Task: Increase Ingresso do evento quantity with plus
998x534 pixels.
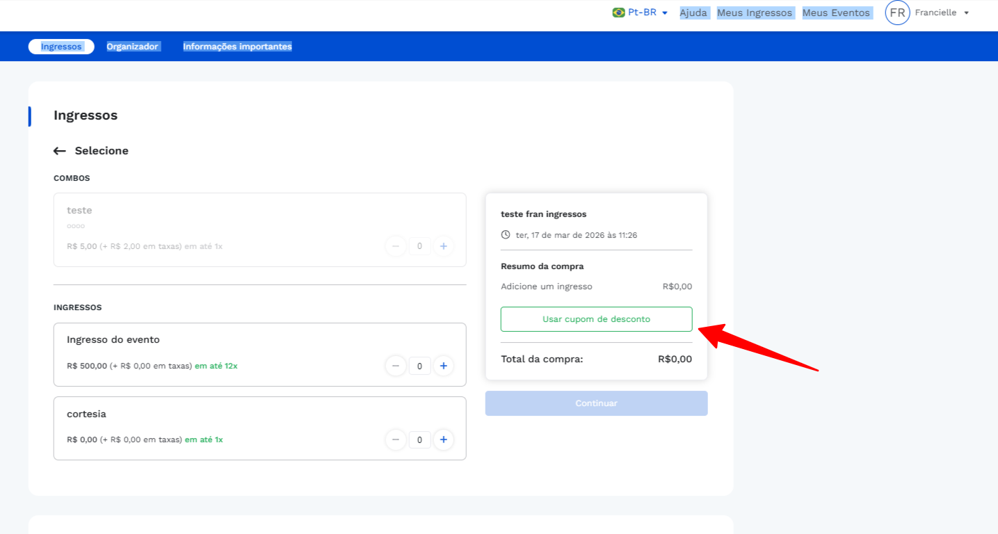Action: [x=443, y=366]
